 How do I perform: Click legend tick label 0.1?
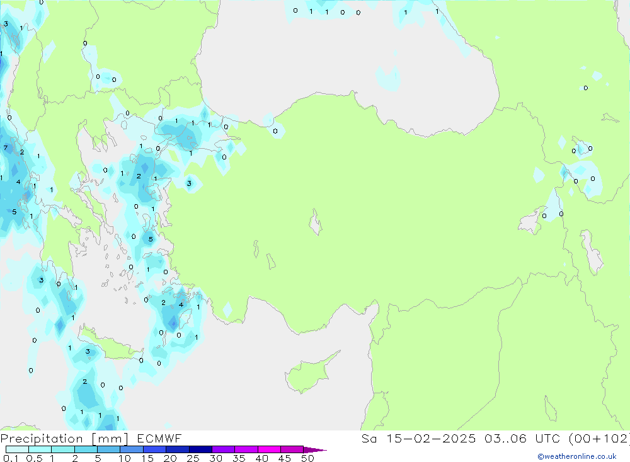pos(10,458)
